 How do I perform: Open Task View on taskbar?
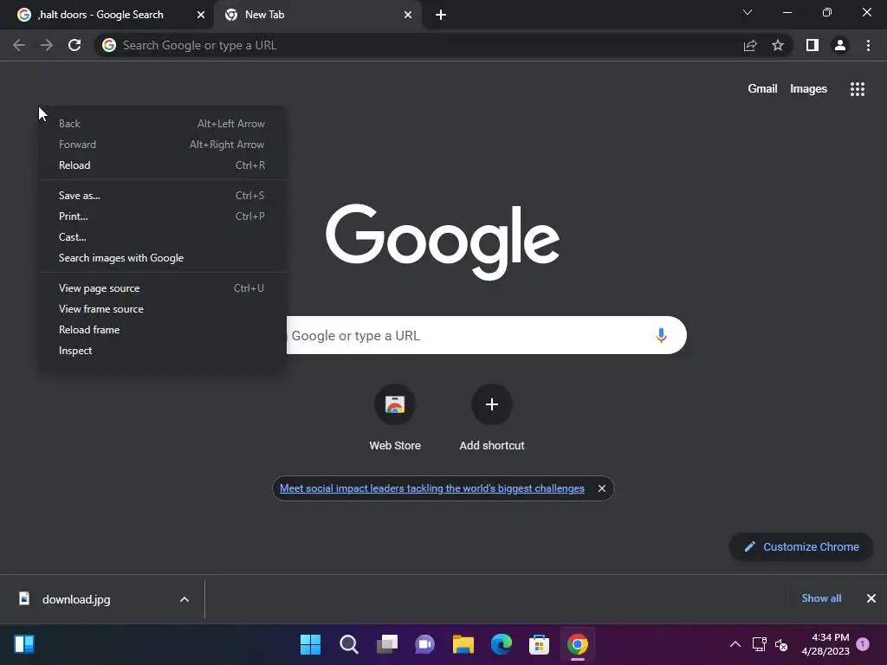[x=387, y=644]
